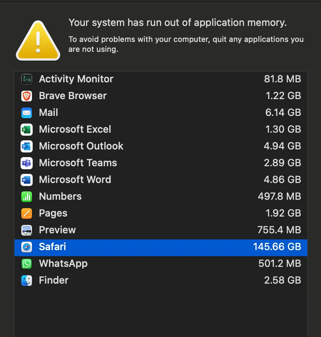Select the Activity Monitor row name
Screen dimensions: 321x337
(x=76, y=79)
